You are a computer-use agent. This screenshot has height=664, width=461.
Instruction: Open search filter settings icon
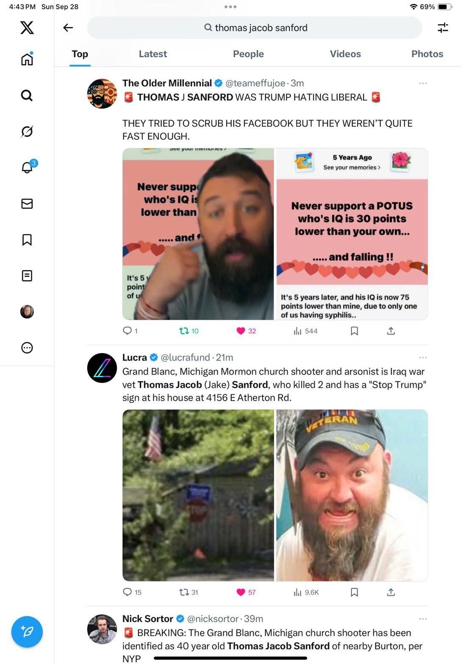coord(443,28)
